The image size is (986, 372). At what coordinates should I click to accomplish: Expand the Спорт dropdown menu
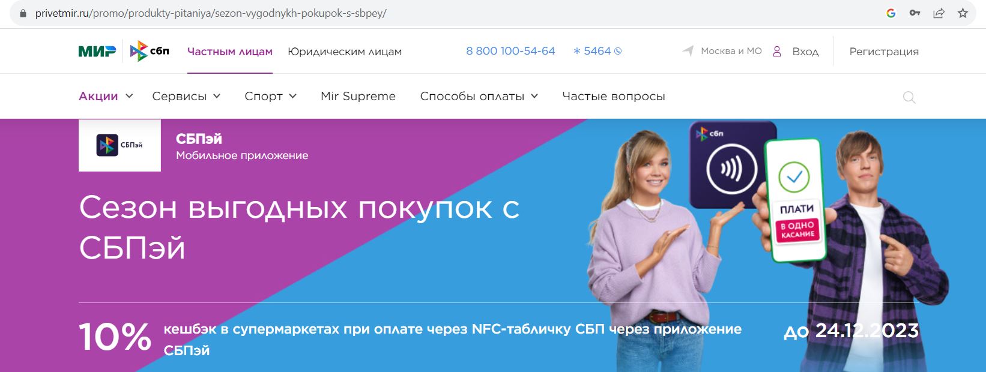271,96
